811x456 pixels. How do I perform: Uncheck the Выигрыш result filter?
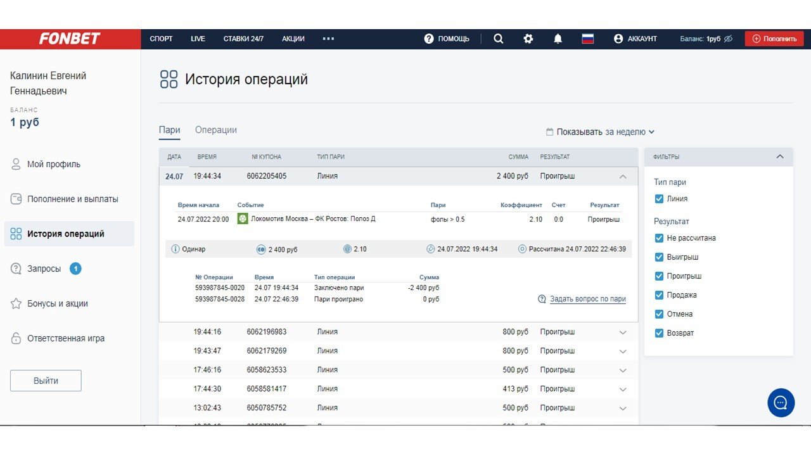coord(659,257)
